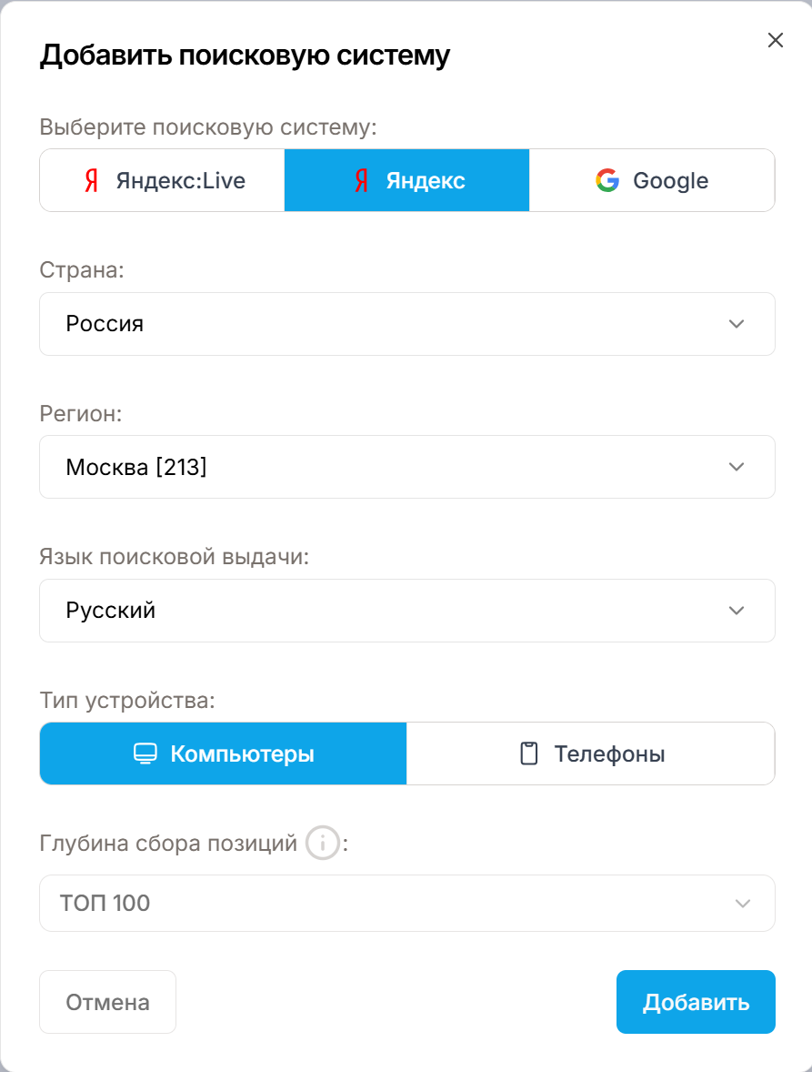This screenshot has width=812, height=1072.
Task: Close the dialog with the X icon
Action: (x=776, y=40)
